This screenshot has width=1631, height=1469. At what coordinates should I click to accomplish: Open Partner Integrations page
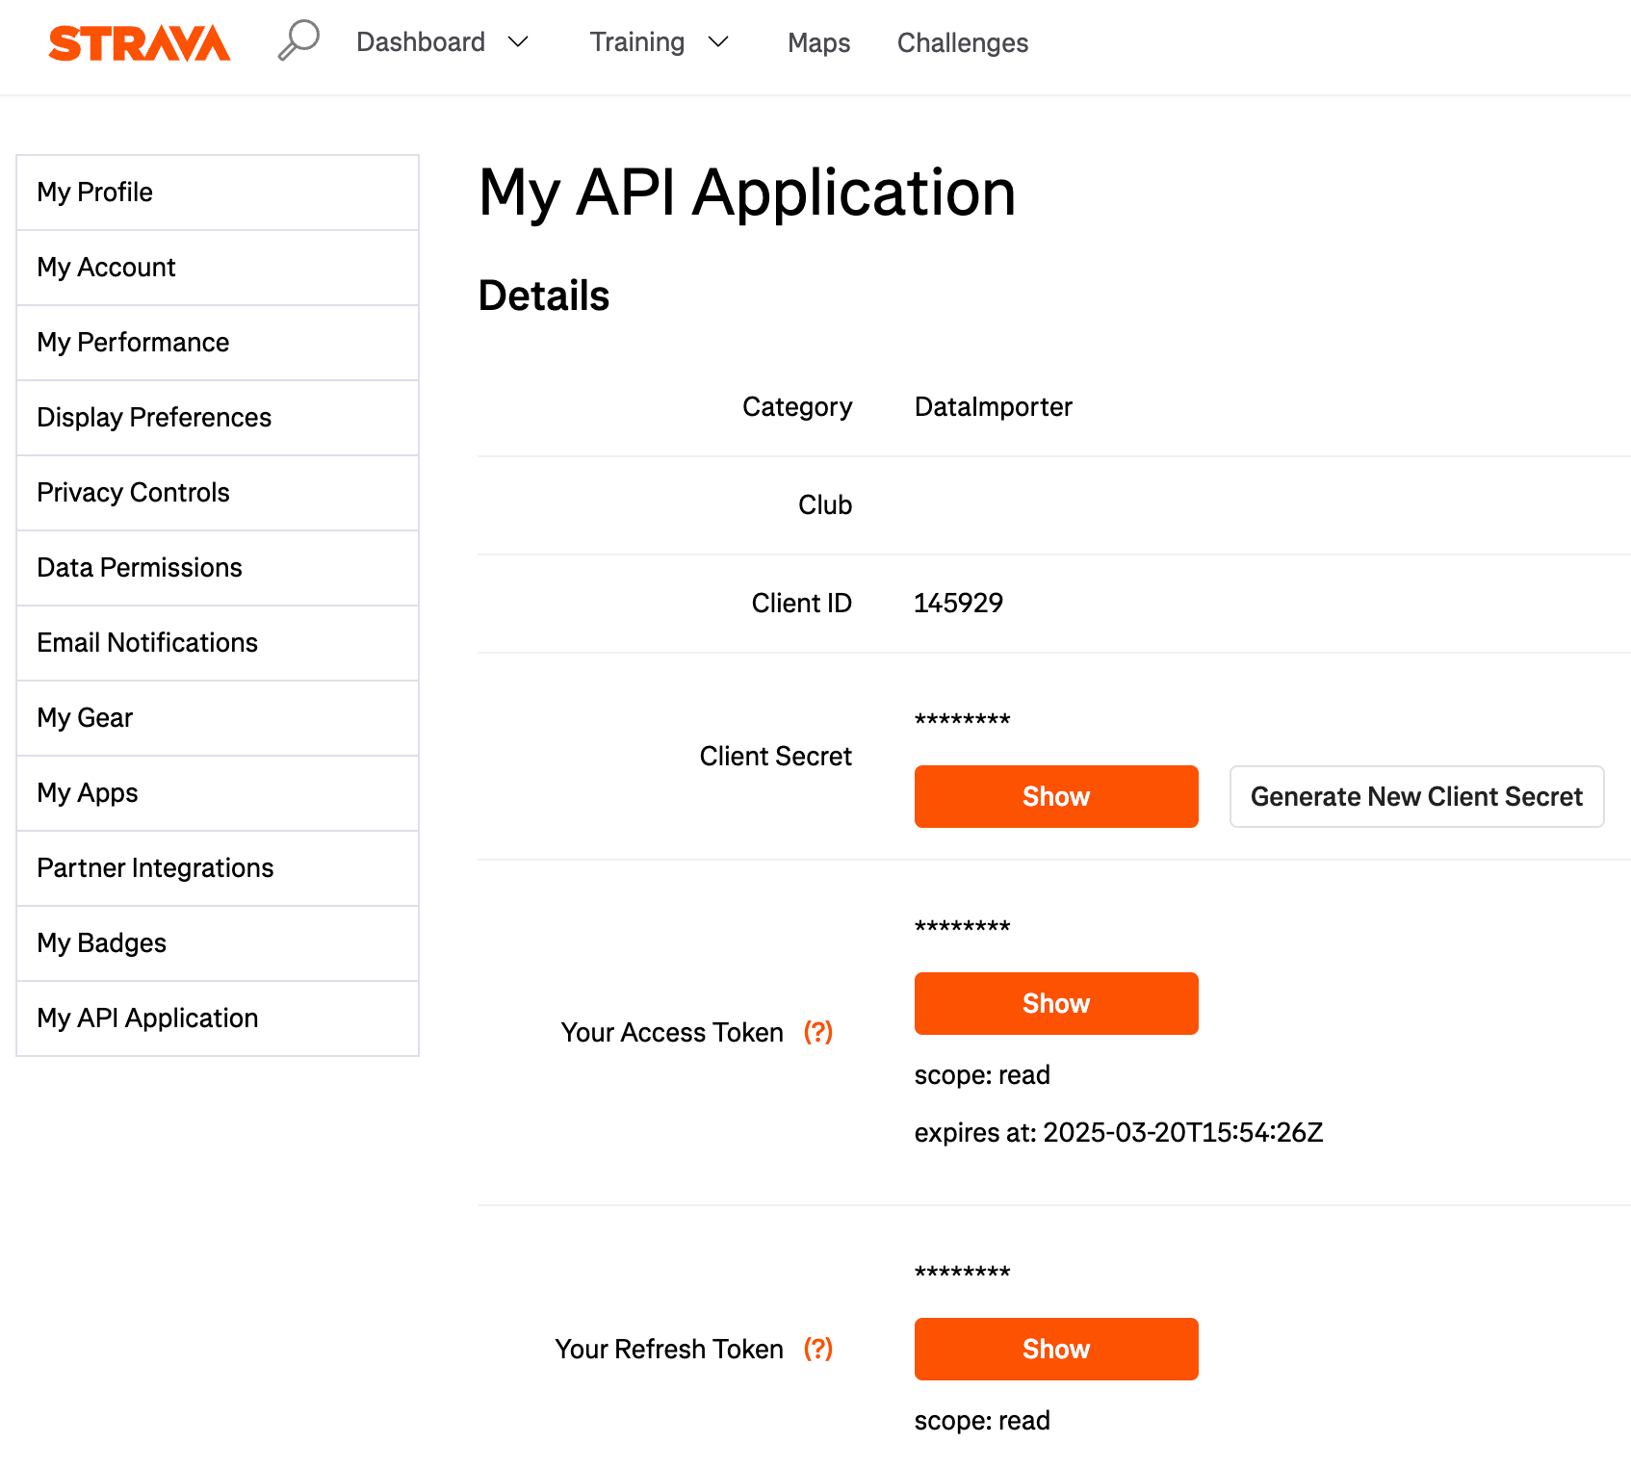pos(218,868)
